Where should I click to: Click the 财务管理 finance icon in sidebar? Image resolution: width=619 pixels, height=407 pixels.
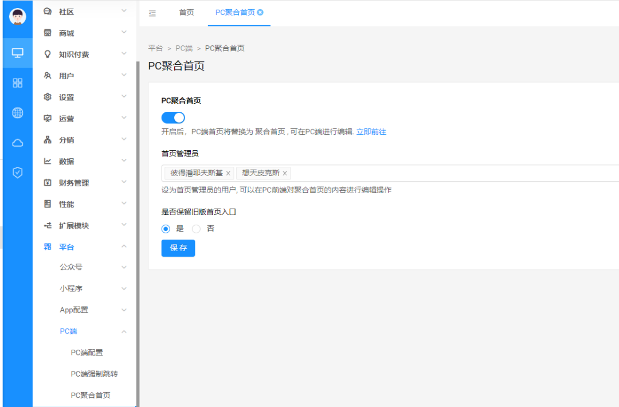(x=47, y=182)
